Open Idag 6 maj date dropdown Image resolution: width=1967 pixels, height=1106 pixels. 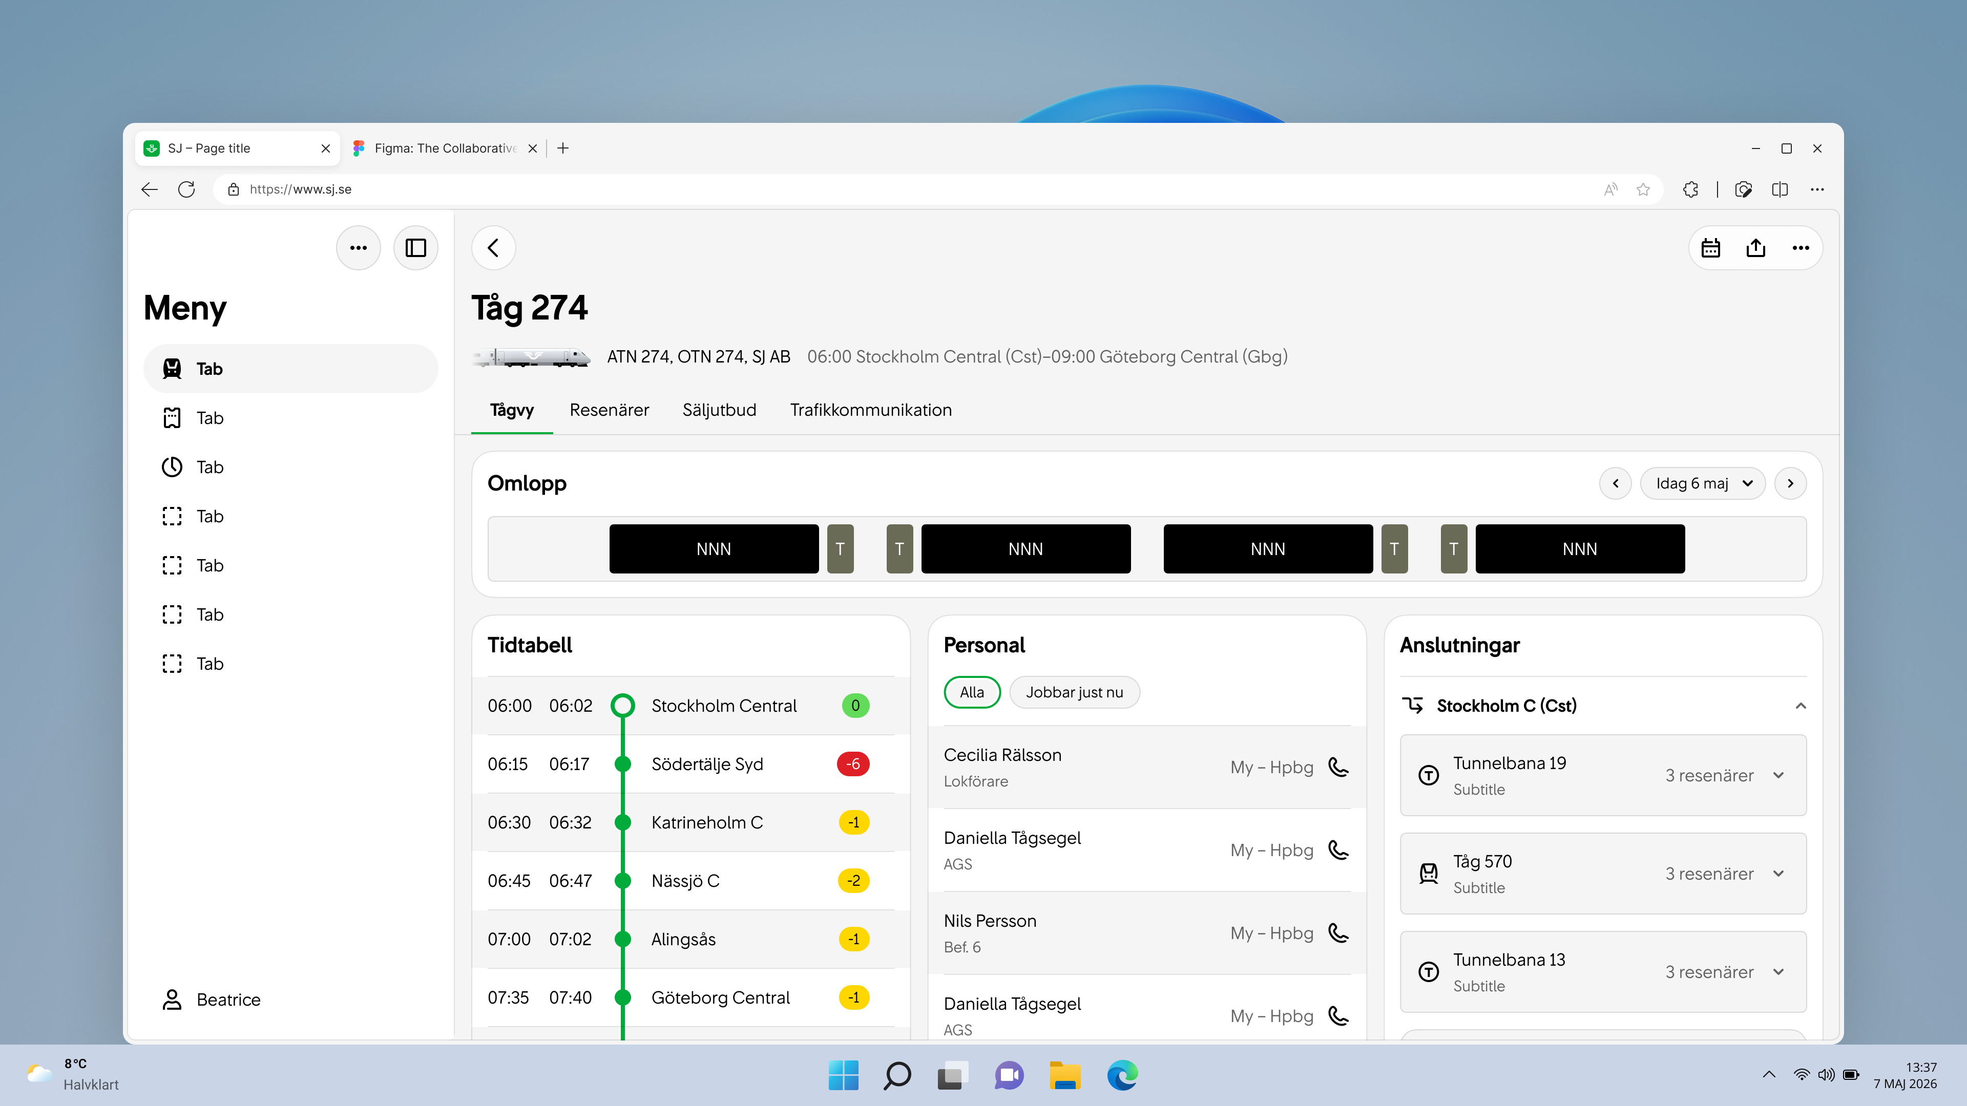(1703, 483)
